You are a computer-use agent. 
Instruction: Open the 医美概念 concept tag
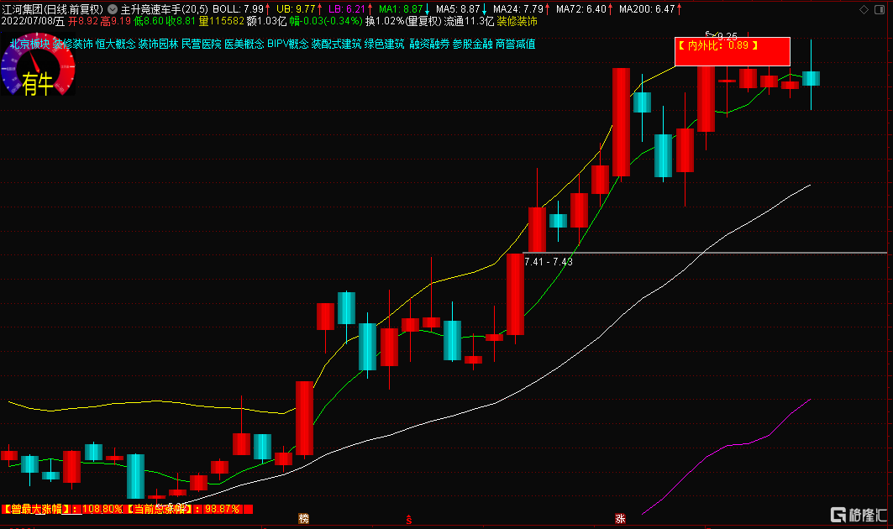coord(244,44)
